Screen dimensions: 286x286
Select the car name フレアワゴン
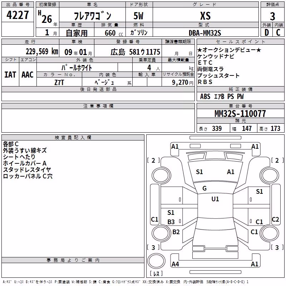pyautogui.click(x=92, y=16)
